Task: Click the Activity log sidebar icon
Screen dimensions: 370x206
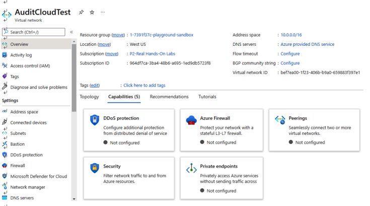Action: tap(5, 55)
